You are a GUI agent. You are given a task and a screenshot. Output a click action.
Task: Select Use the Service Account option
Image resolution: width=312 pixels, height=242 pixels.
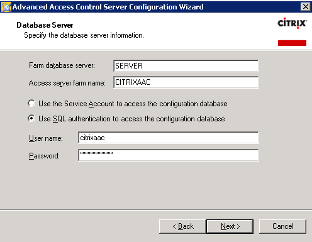(31, 104)
